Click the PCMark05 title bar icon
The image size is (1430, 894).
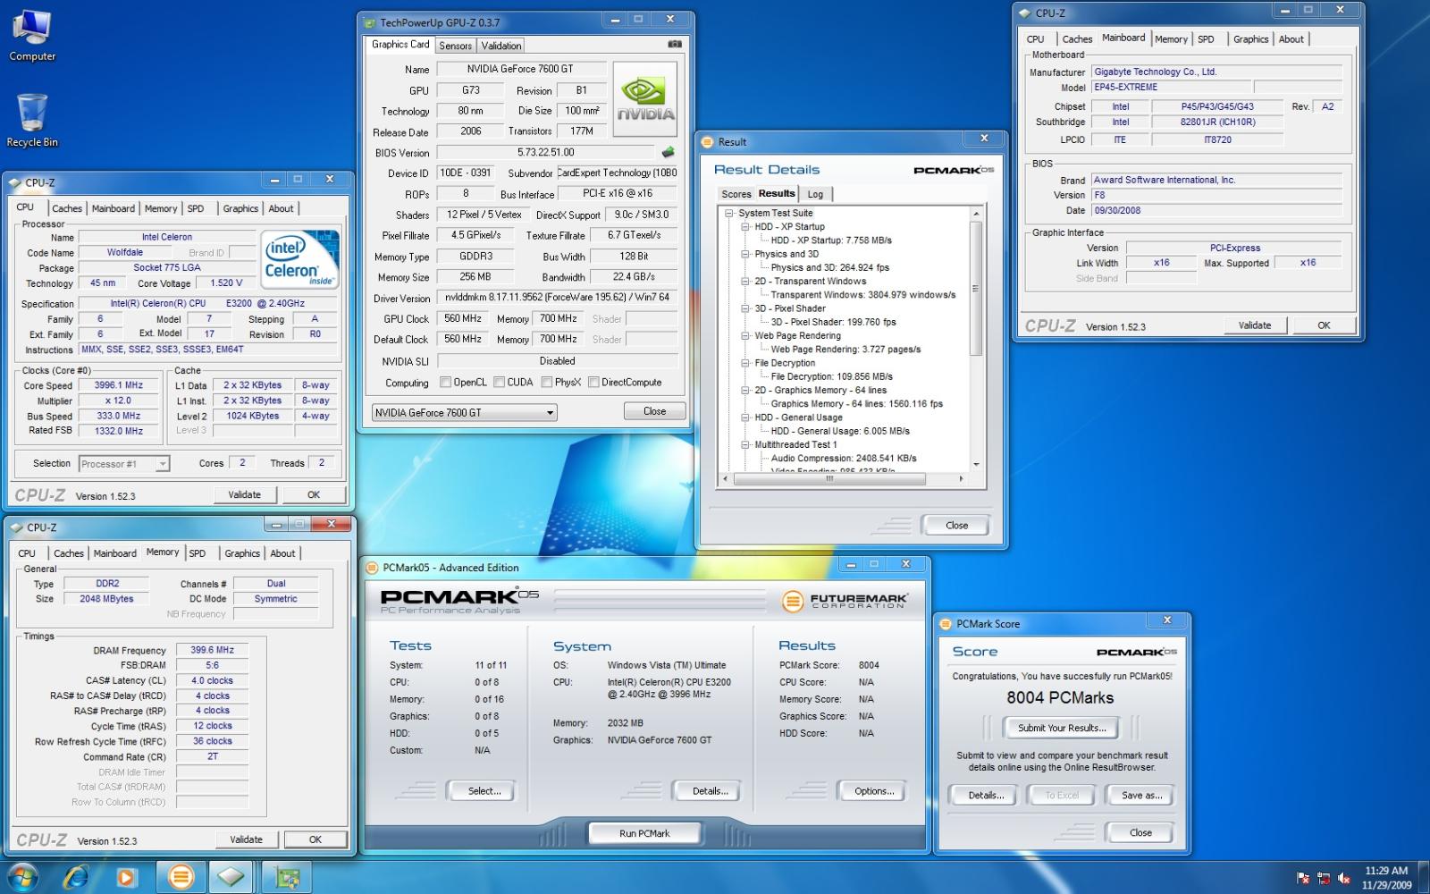pyautogui.click(x=372, y=568)
